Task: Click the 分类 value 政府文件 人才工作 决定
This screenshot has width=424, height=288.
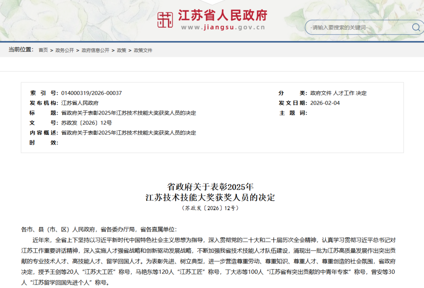Action: (x=338, y=93)
